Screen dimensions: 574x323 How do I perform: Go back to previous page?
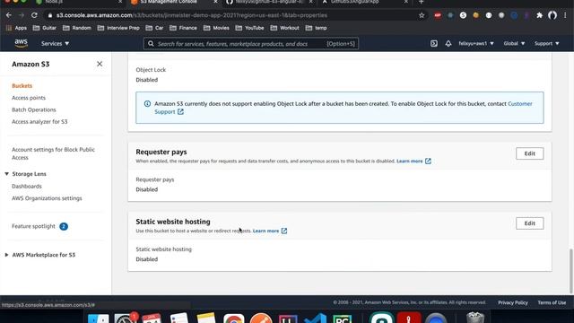click(9, 15)
